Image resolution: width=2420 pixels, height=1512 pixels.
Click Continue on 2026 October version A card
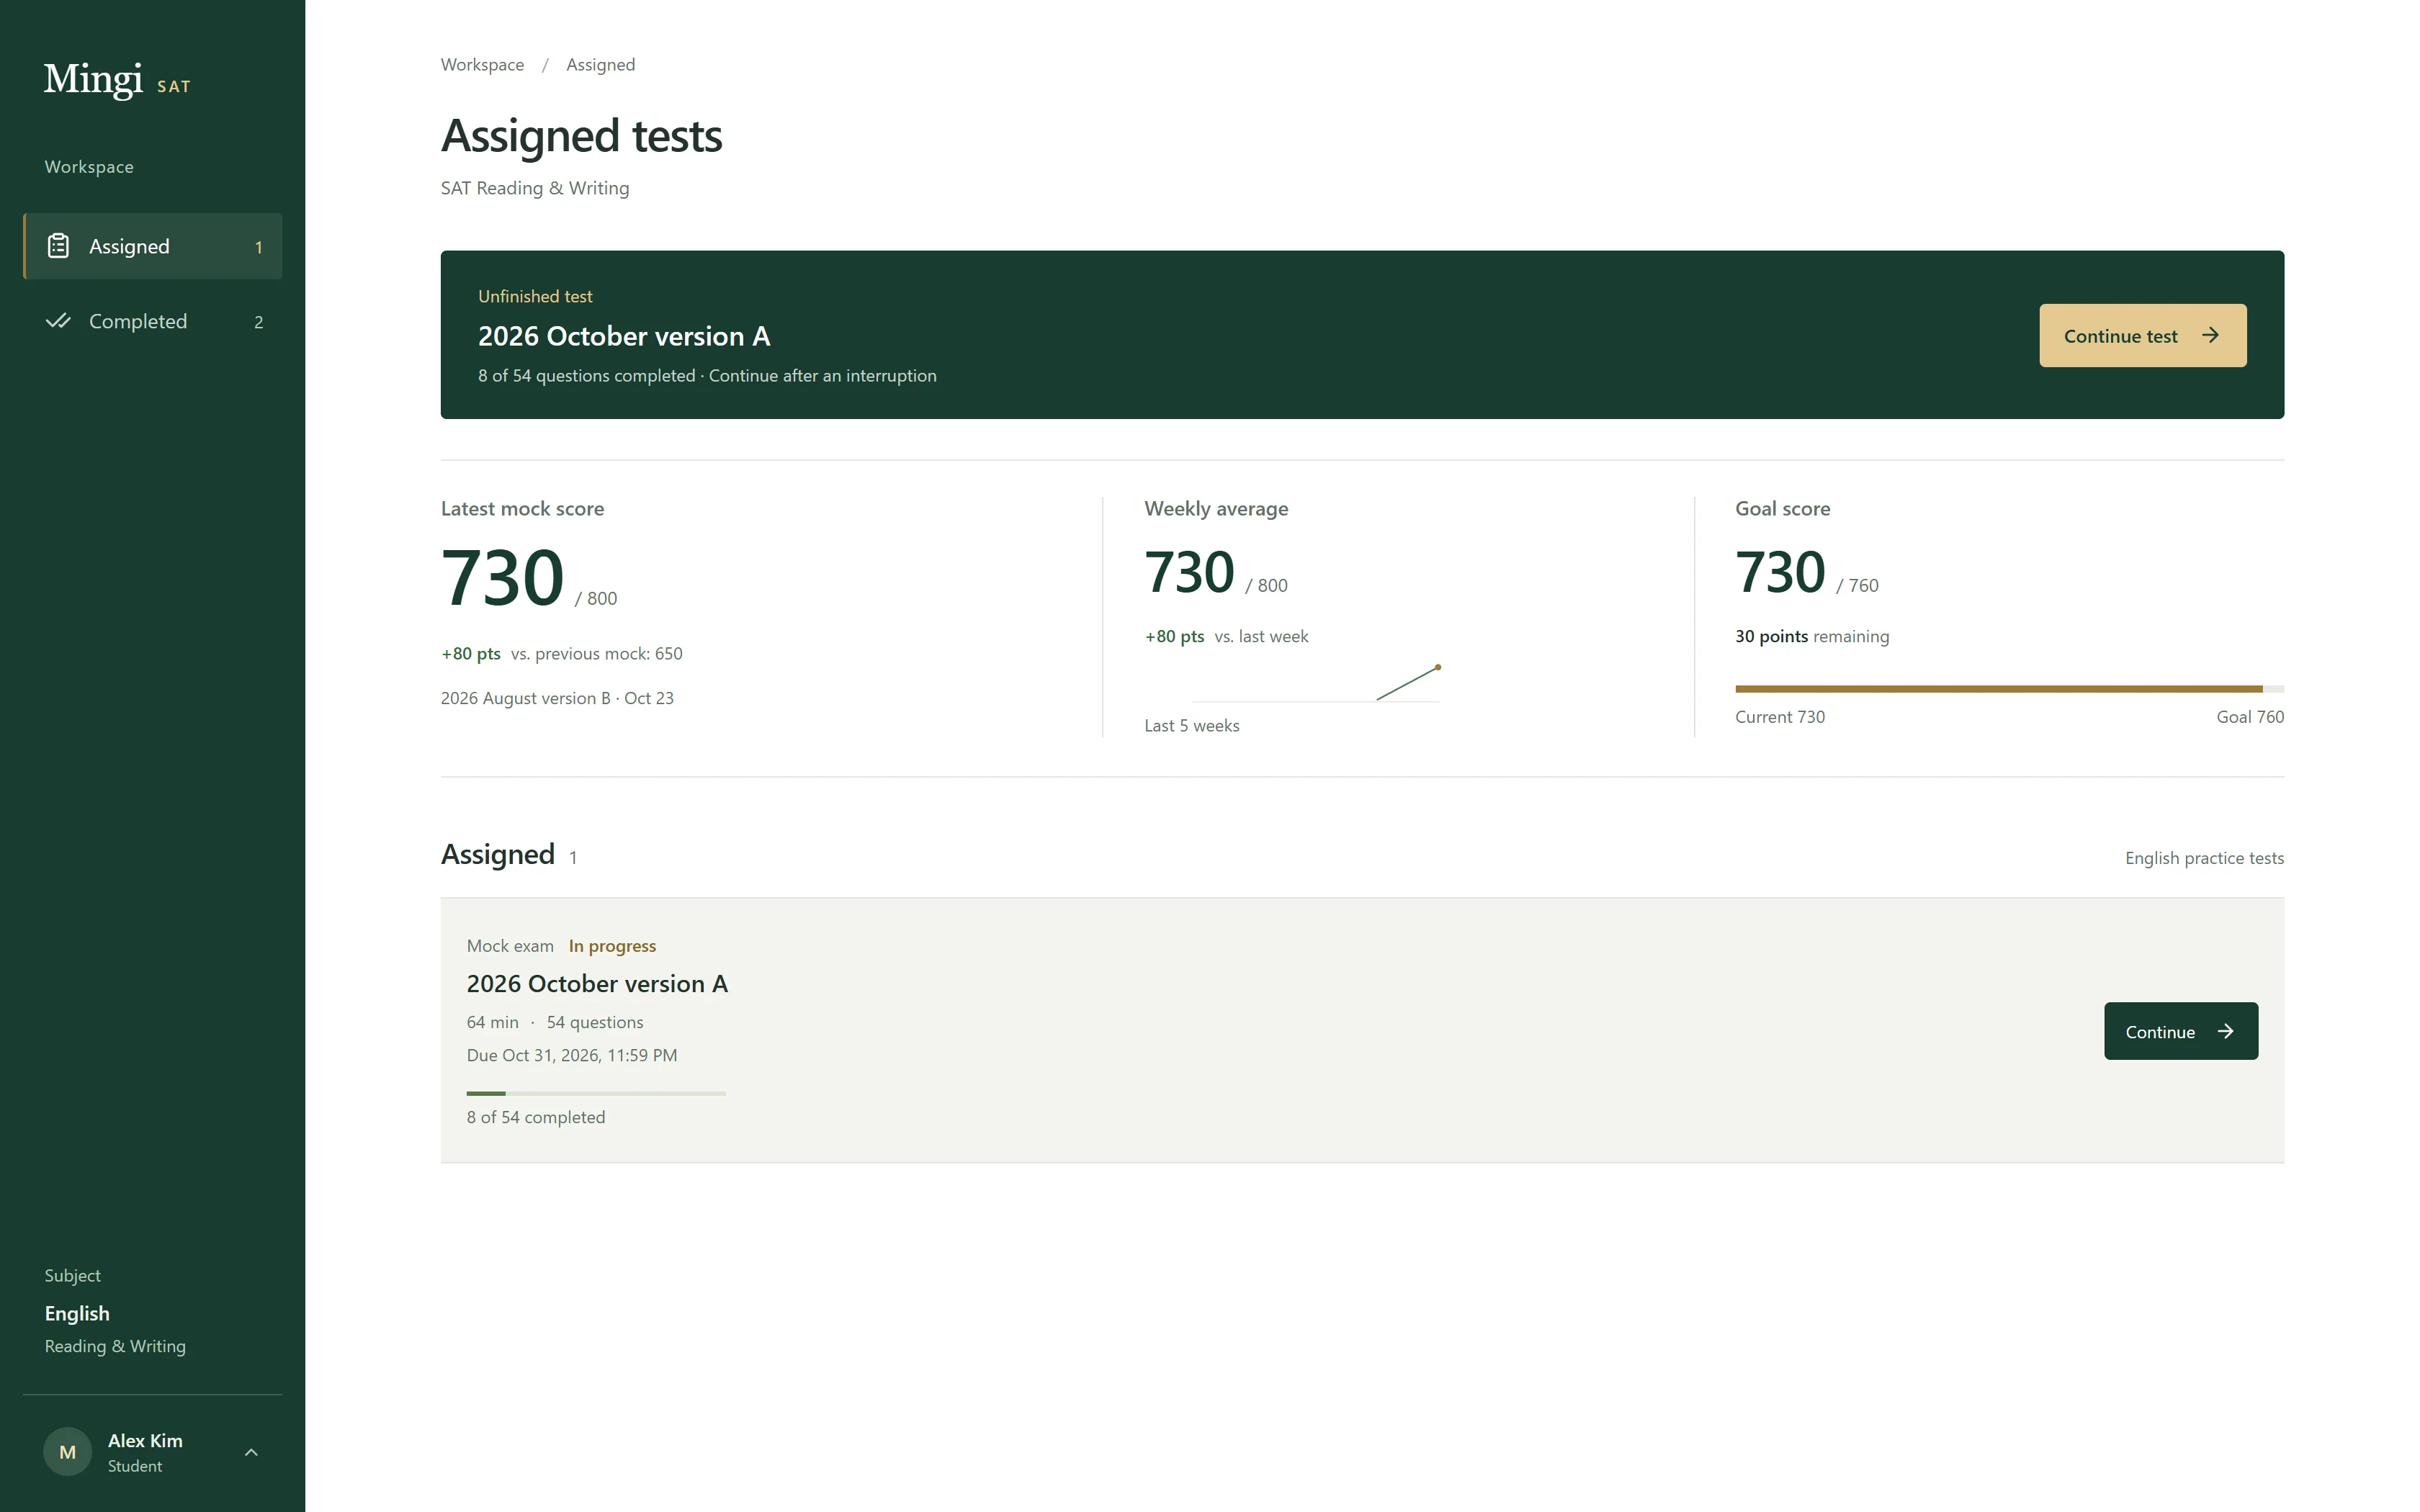[2180, 1031]
